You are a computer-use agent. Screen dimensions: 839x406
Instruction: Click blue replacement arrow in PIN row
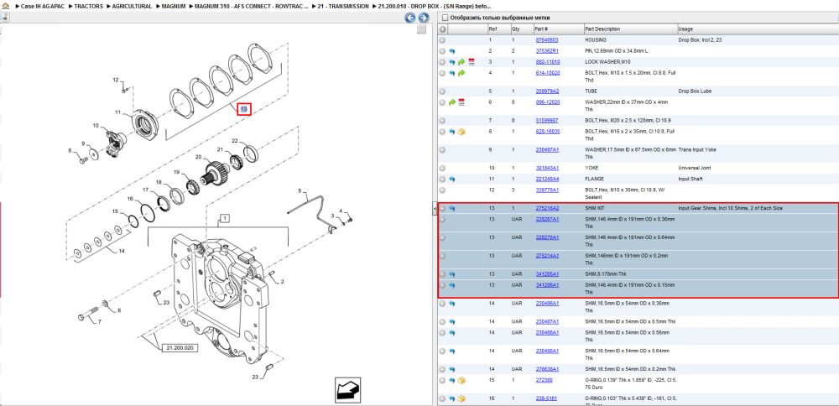(x=452, y=51)
